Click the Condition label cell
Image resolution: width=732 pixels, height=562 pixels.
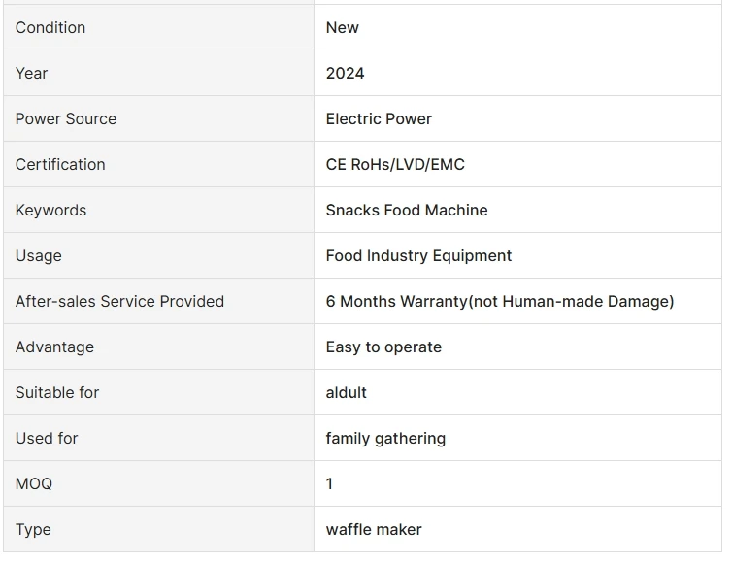click(50, 27)
